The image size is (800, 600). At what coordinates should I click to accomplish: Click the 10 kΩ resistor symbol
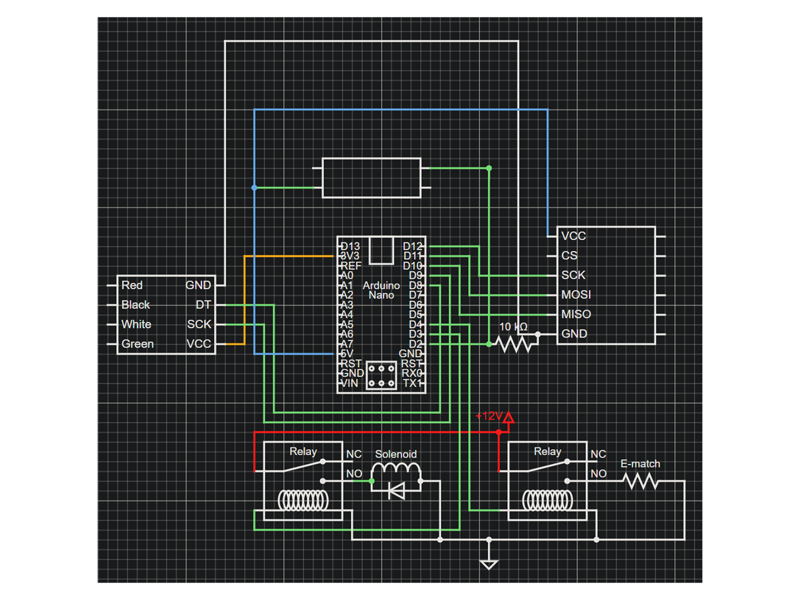(515, 344)
